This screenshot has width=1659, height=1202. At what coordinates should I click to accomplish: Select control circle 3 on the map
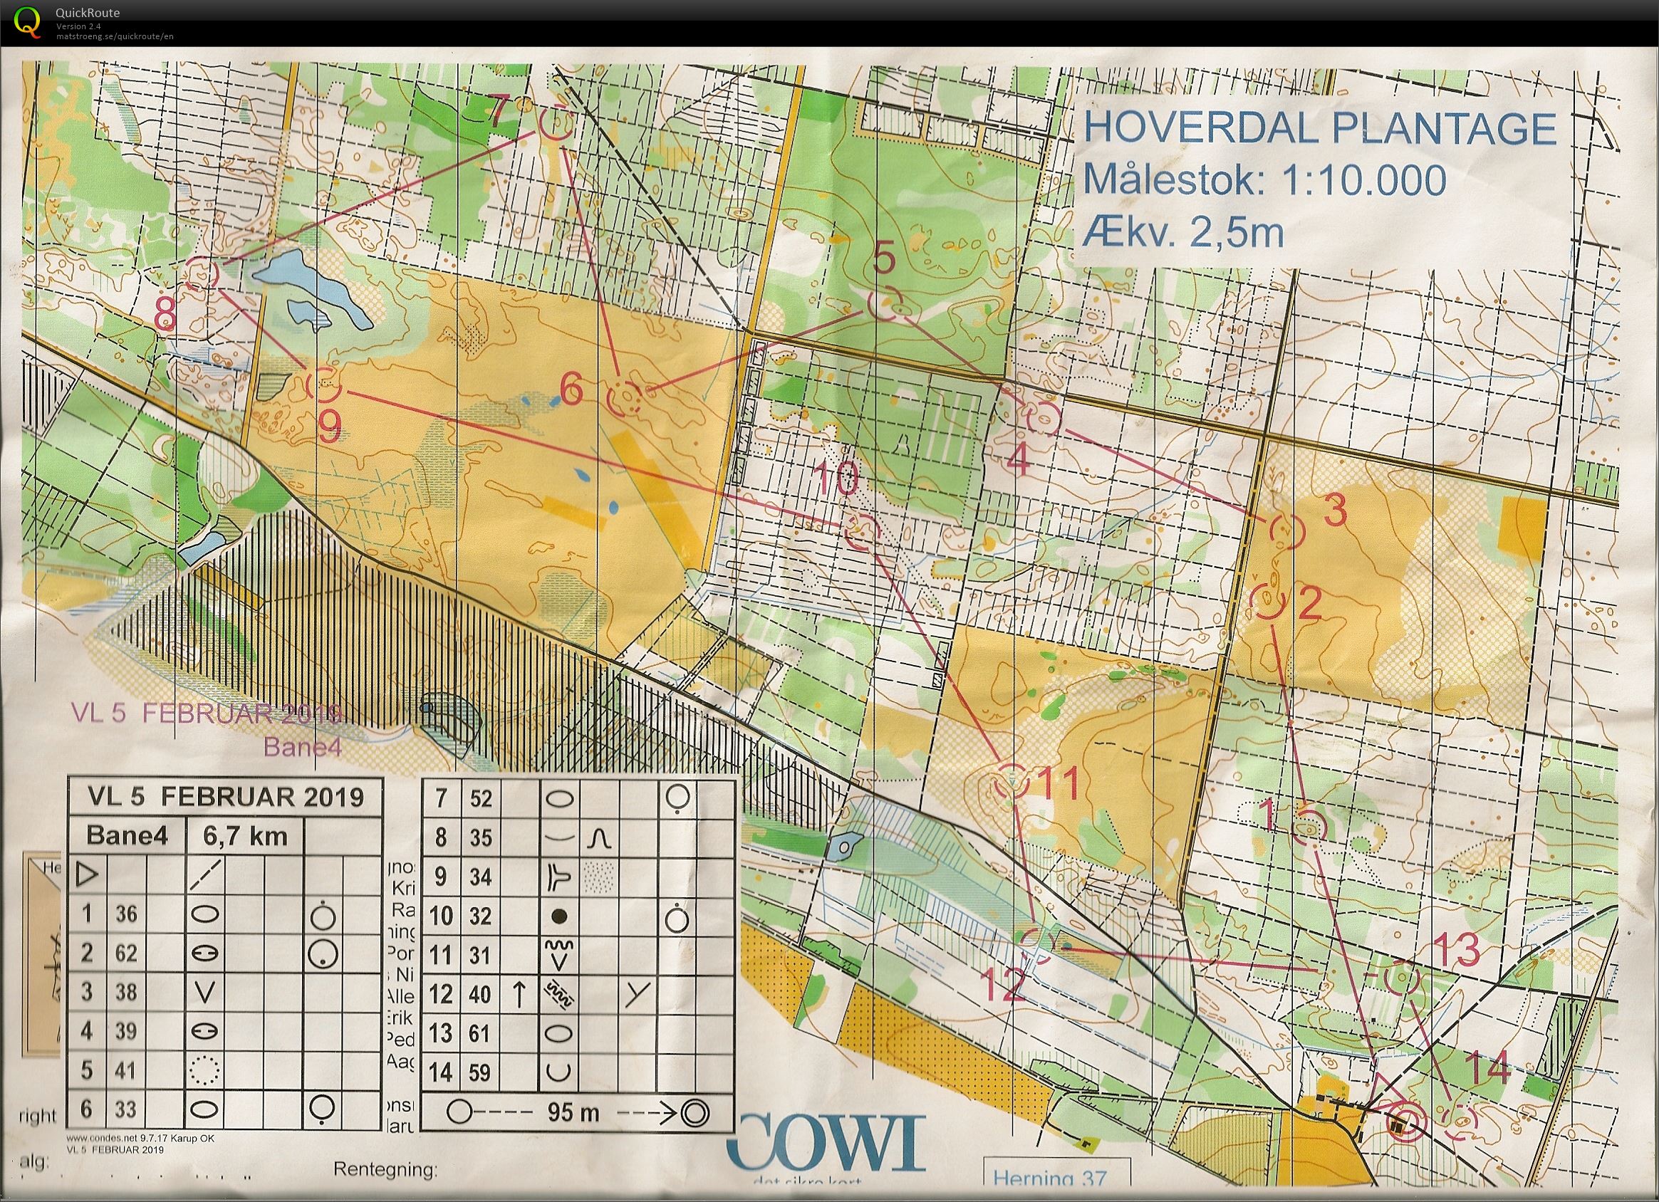coord(1286,531)
